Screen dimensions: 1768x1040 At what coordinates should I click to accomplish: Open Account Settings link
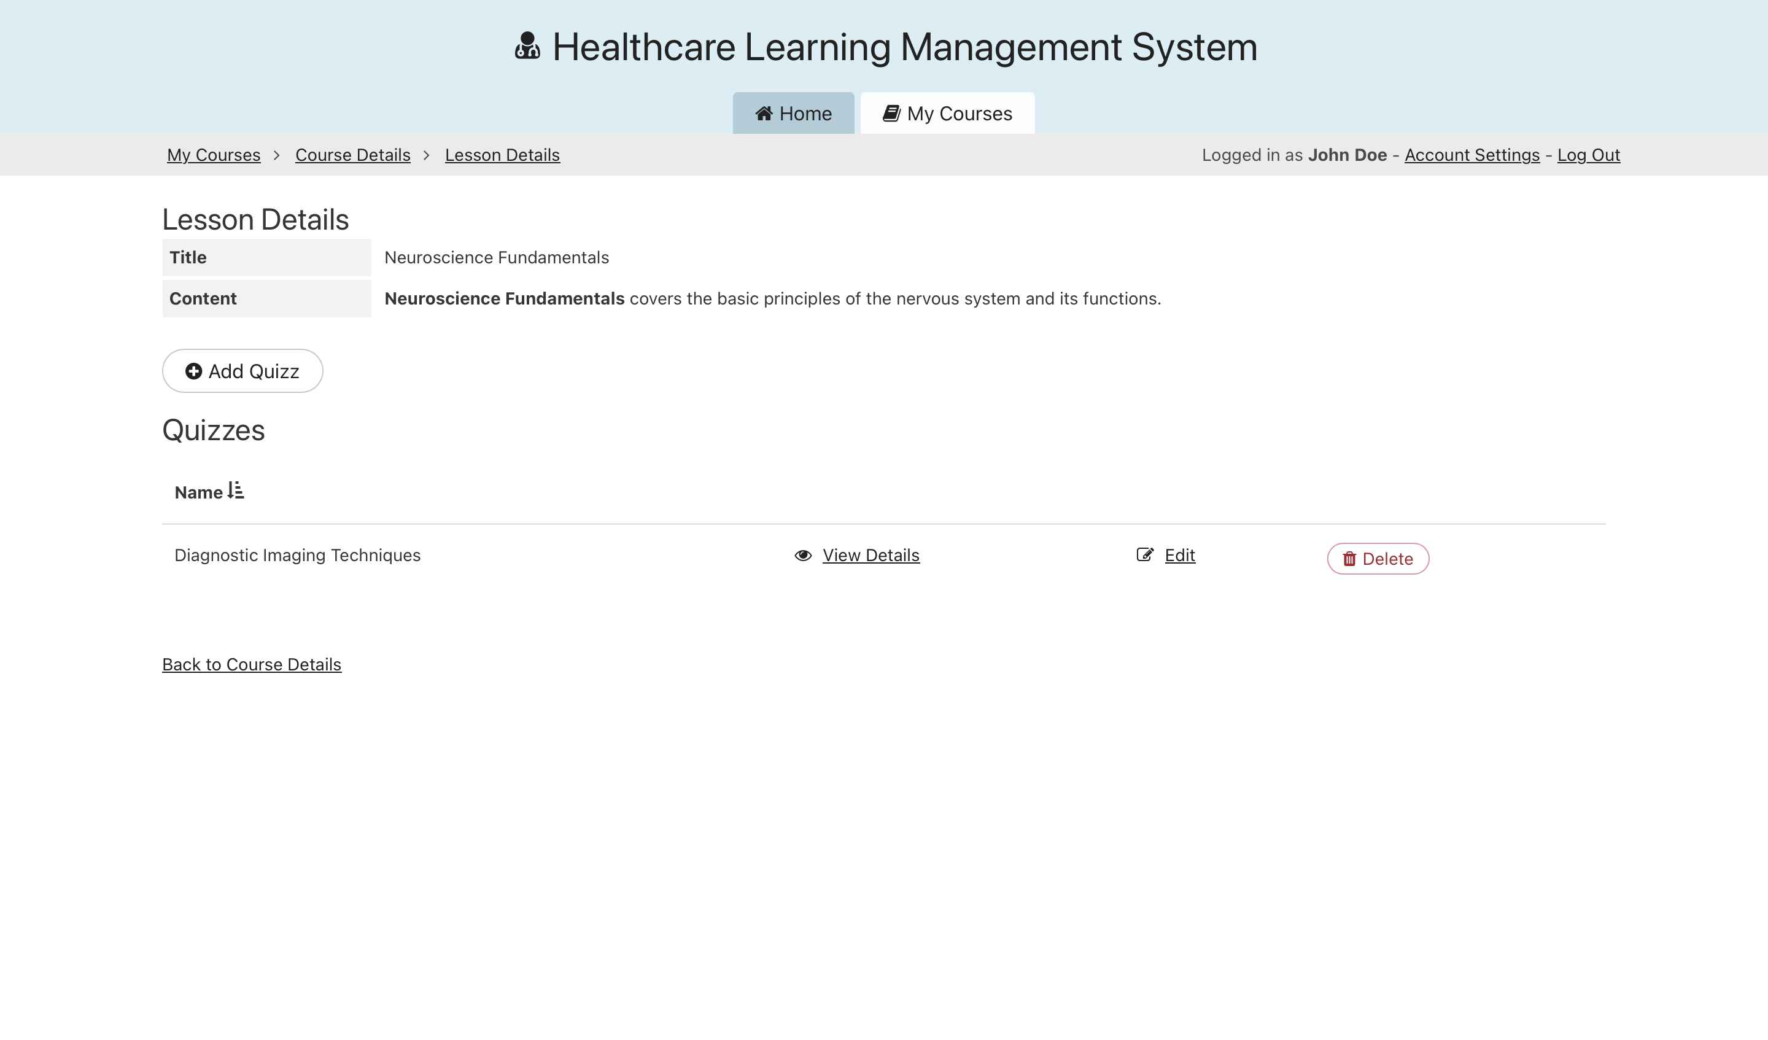1471,155
